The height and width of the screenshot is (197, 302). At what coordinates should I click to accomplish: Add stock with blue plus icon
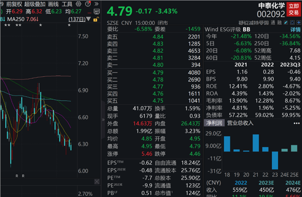tap(298, 23)
